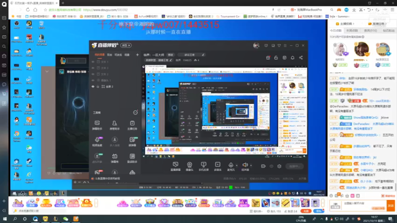Viewport: 397px width, 223px height.
Task: Toggle visibility of the 文本 1 source
Action: 93,61
